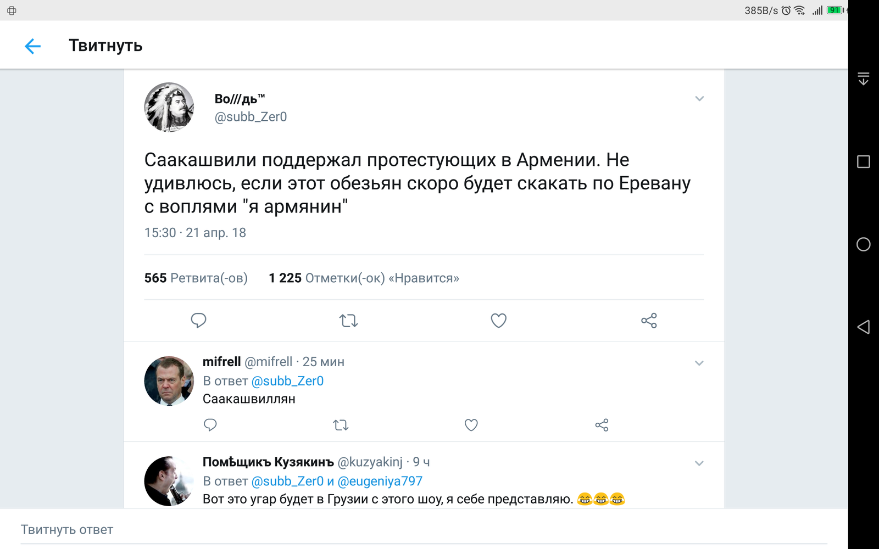Share mifrell's reply

(x=602, y=425)
